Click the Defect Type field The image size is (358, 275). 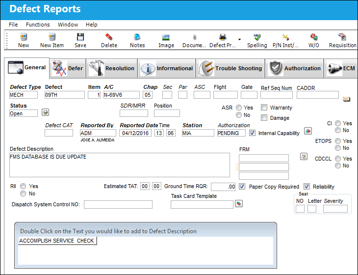point(23,95)
